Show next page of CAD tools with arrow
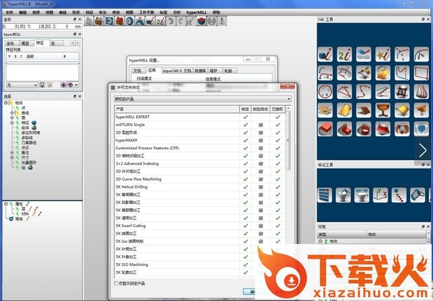Screen dimensions: 433x301 [x=422, y=150]
